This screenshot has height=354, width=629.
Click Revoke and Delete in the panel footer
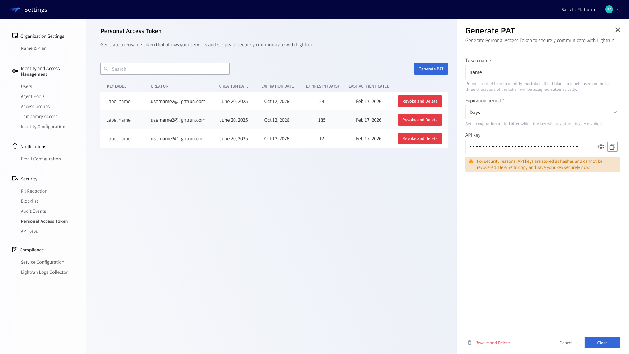click(x=492, y=343)
